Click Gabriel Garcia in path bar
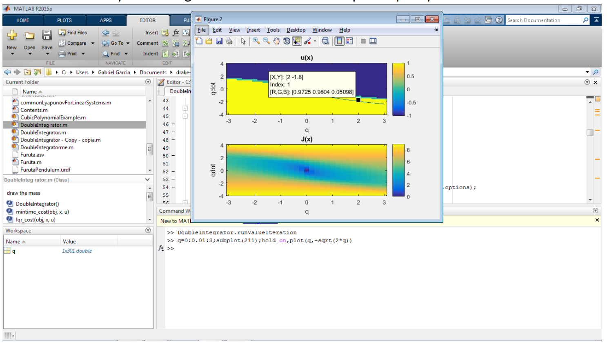 [x=114, y=72]
